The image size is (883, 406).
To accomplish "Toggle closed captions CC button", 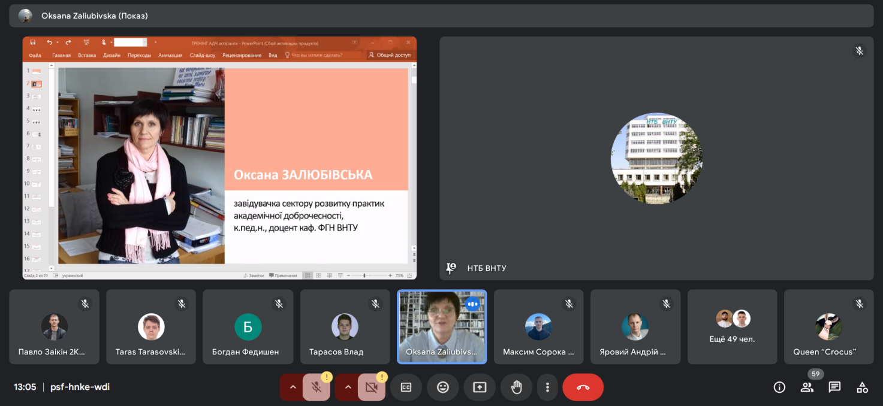I will click(406, 387).
